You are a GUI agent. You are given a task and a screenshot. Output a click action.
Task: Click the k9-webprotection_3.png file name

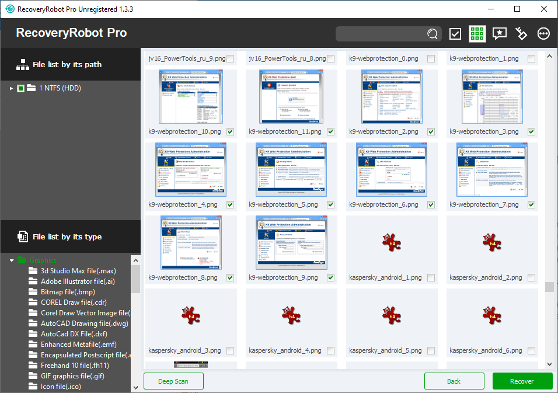484,131
